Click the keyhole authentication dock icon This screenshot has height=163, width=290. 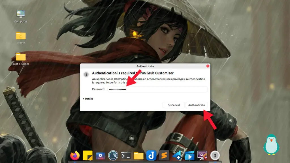pyautogui.click(x=215, y=155)
